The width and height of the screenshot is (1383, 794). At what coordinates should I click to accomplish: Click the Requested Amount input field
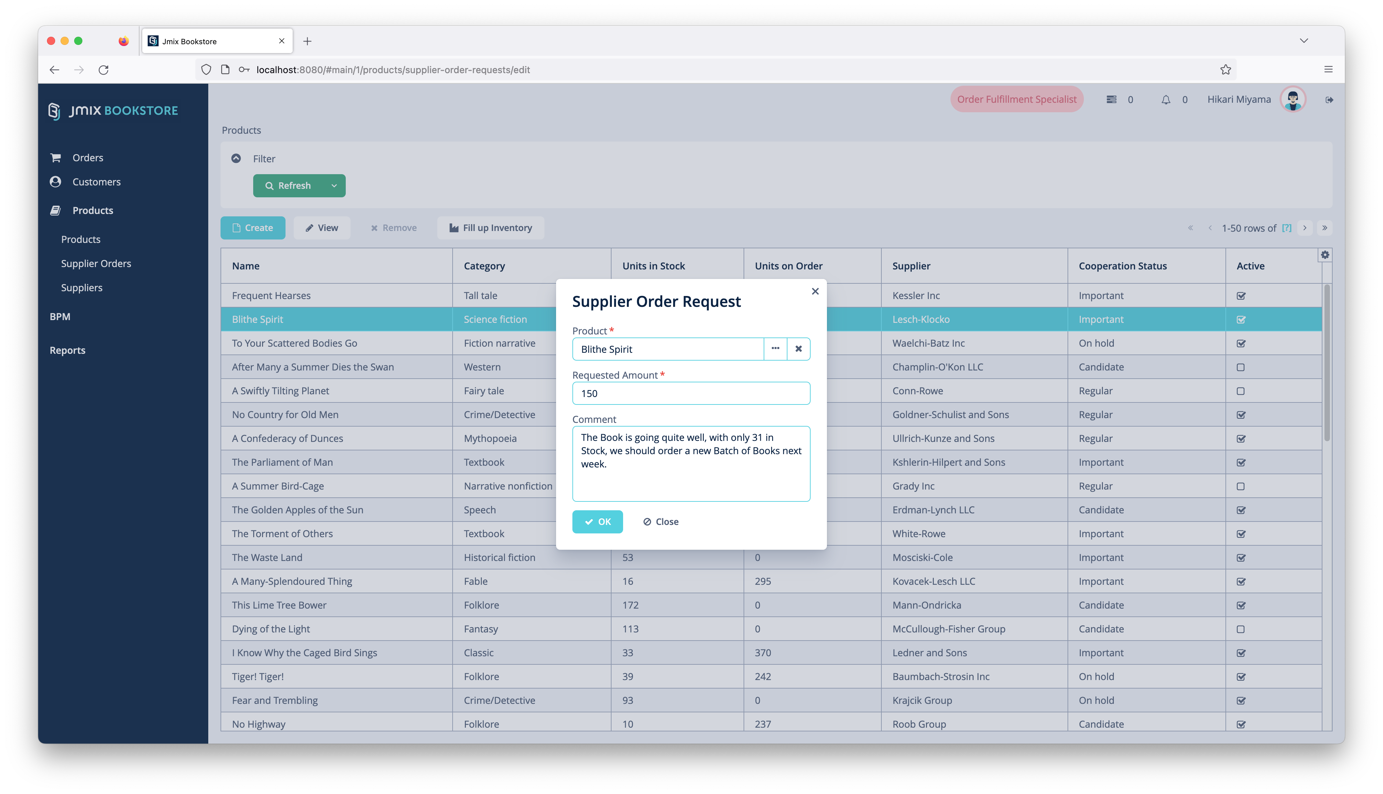pos(690,393)
